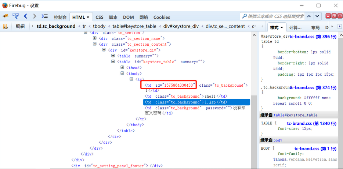The image size is (343, 169).
Task: Open tc-brand.css line 396 link
Action: pyautogui.click(x=313, y=37)
